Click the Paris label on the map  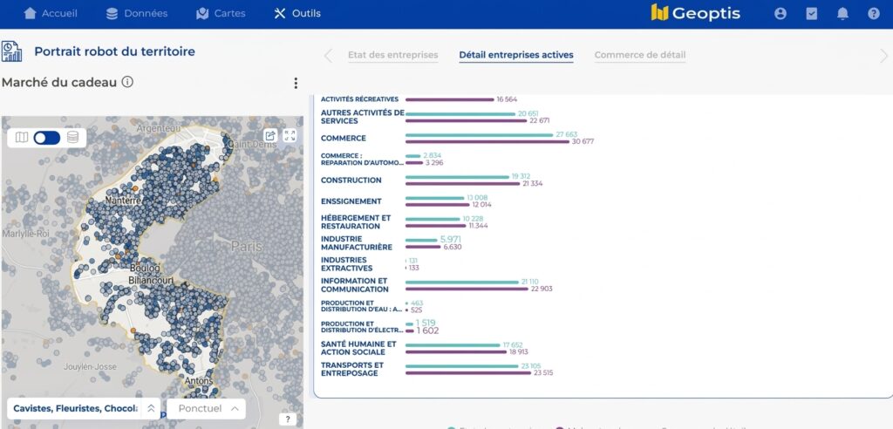247,246
